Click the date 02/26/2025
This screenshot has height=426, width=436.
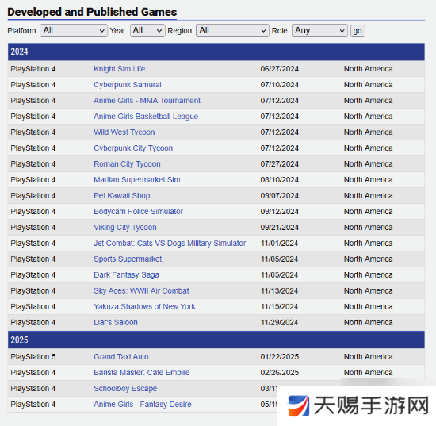click(x=280, y=373)
